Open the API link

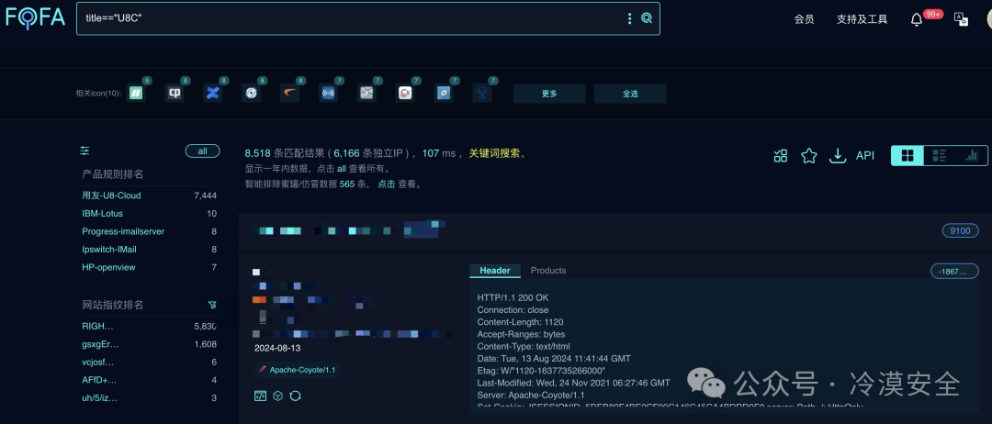(865, 155)
